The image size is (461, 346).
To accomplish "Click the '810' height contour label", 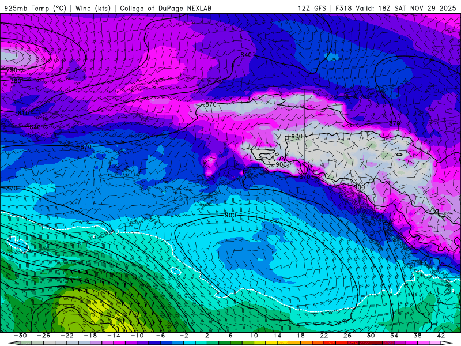I will tap(24, 113).
